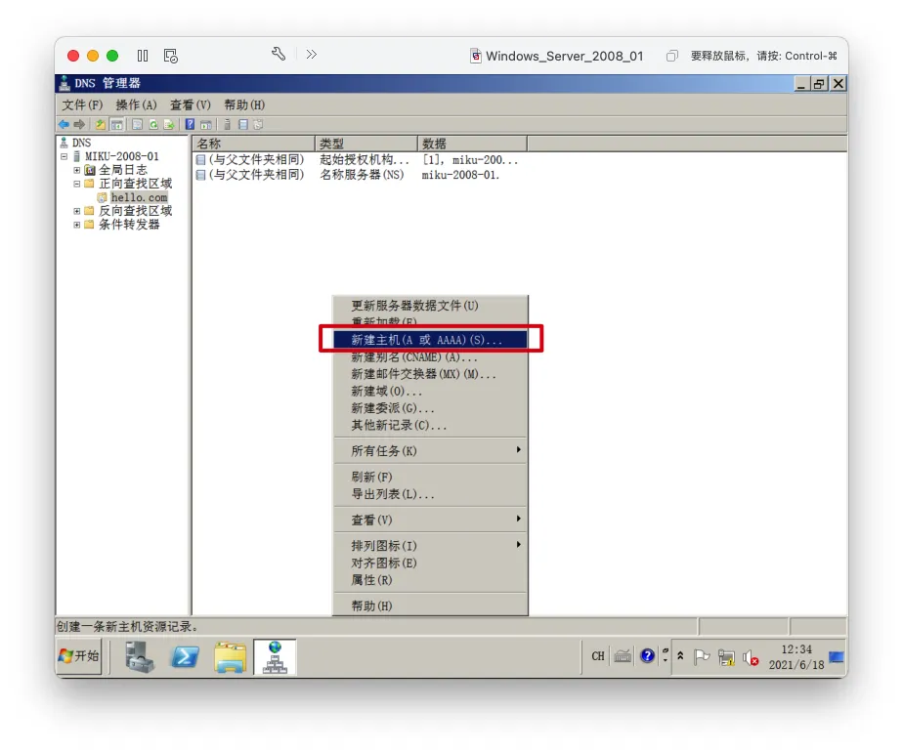Open the 操作(A) menu
This screenshot has height=751, width=903.
point(136,104)
